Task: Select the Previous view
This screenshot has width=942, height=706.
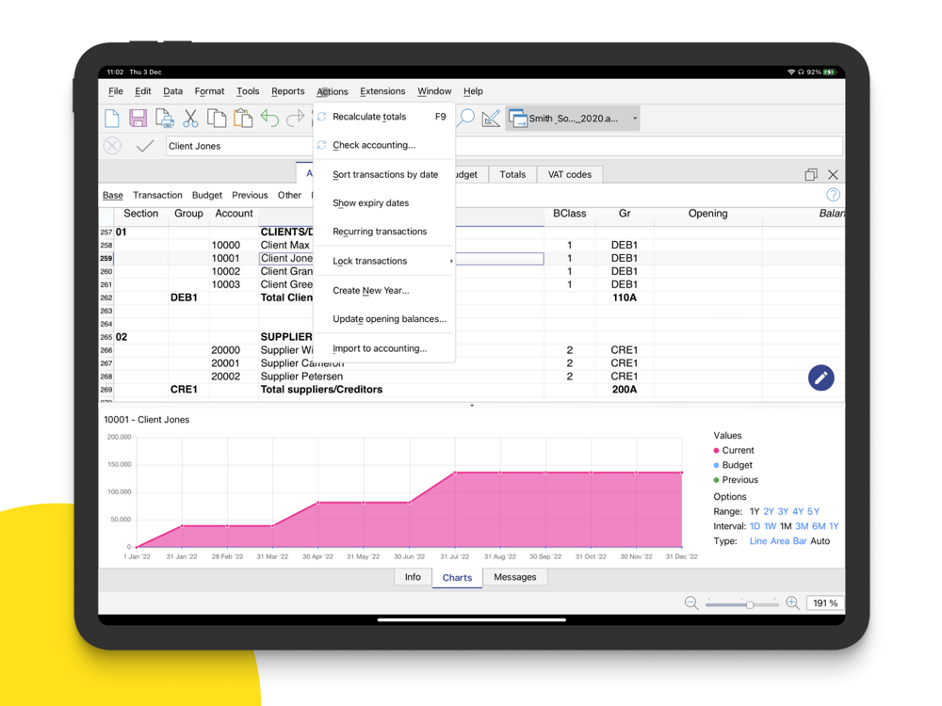Action: (x=250, y=195)
